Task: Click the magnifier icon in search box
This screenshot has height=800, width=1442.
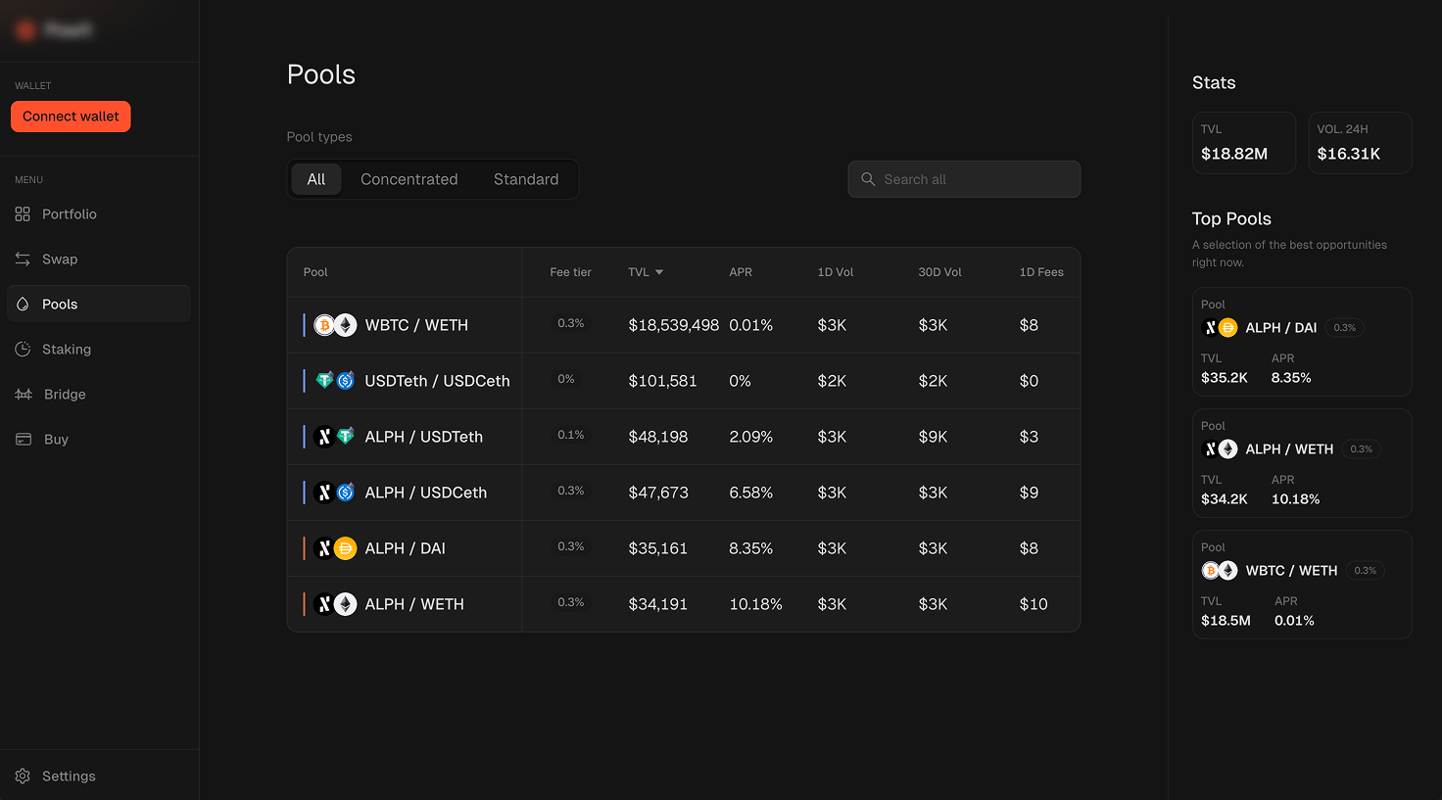Action: coord(868,179)
